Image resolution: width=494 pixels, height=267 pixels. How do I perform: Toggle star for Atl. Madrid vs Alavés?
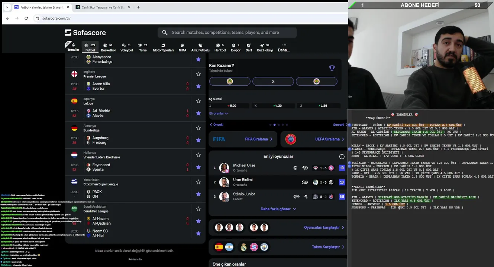tap(198, 113)
